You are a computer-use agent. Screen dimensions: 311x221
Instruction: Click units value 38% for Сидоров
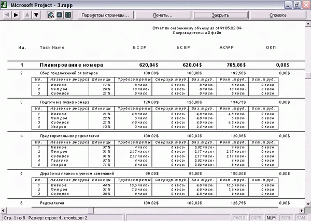coord(106,194)
